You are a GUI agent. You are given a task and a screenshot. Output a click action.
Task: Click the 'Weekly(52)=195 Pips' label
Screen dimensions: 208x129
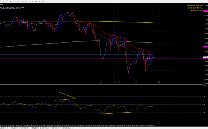pos(195,8)
